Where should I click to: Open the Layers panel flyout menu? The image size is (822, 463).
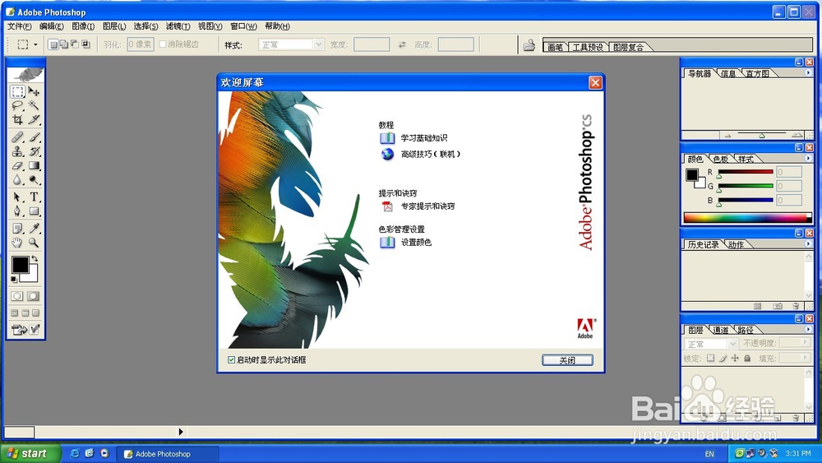808,329
